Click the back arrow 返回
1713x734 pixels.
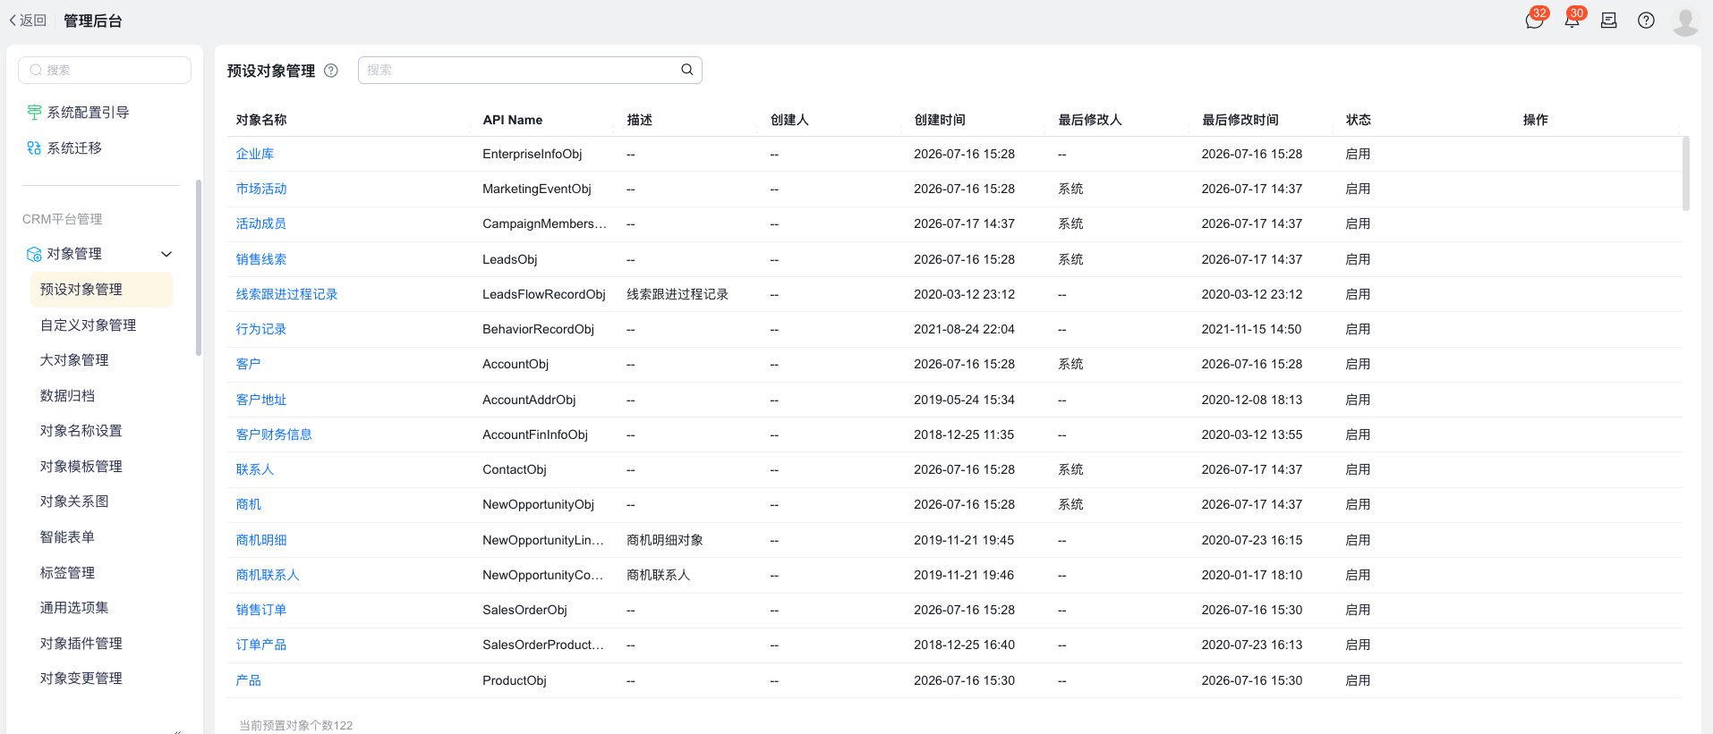tap(28, 21)
